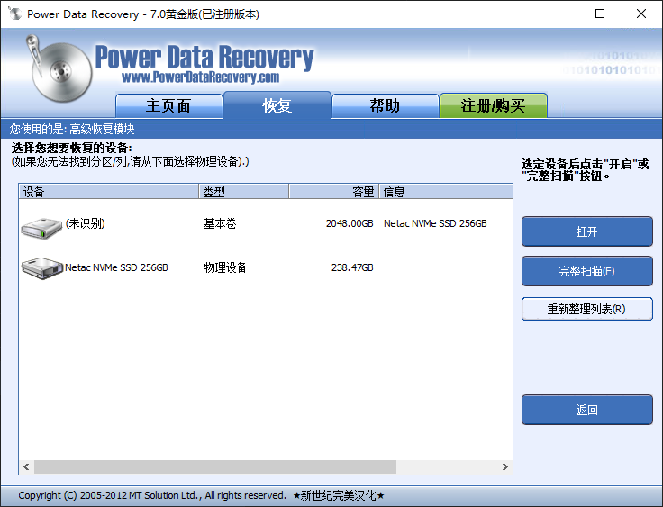The image size is (663, 507).
Task: Click the unrecognized basic volume drive icon
Action: [x=41, y=228]
